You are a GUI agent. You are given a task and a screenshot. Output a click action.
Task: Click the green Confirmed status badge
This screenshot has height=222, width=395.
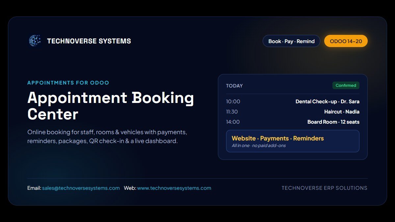pos(346,86)
